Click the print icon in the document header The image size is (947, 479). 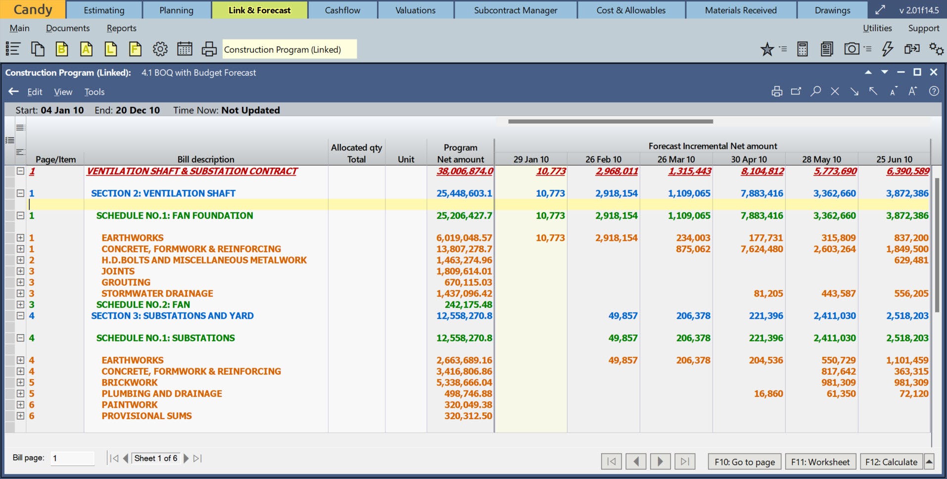click(777, 91)
